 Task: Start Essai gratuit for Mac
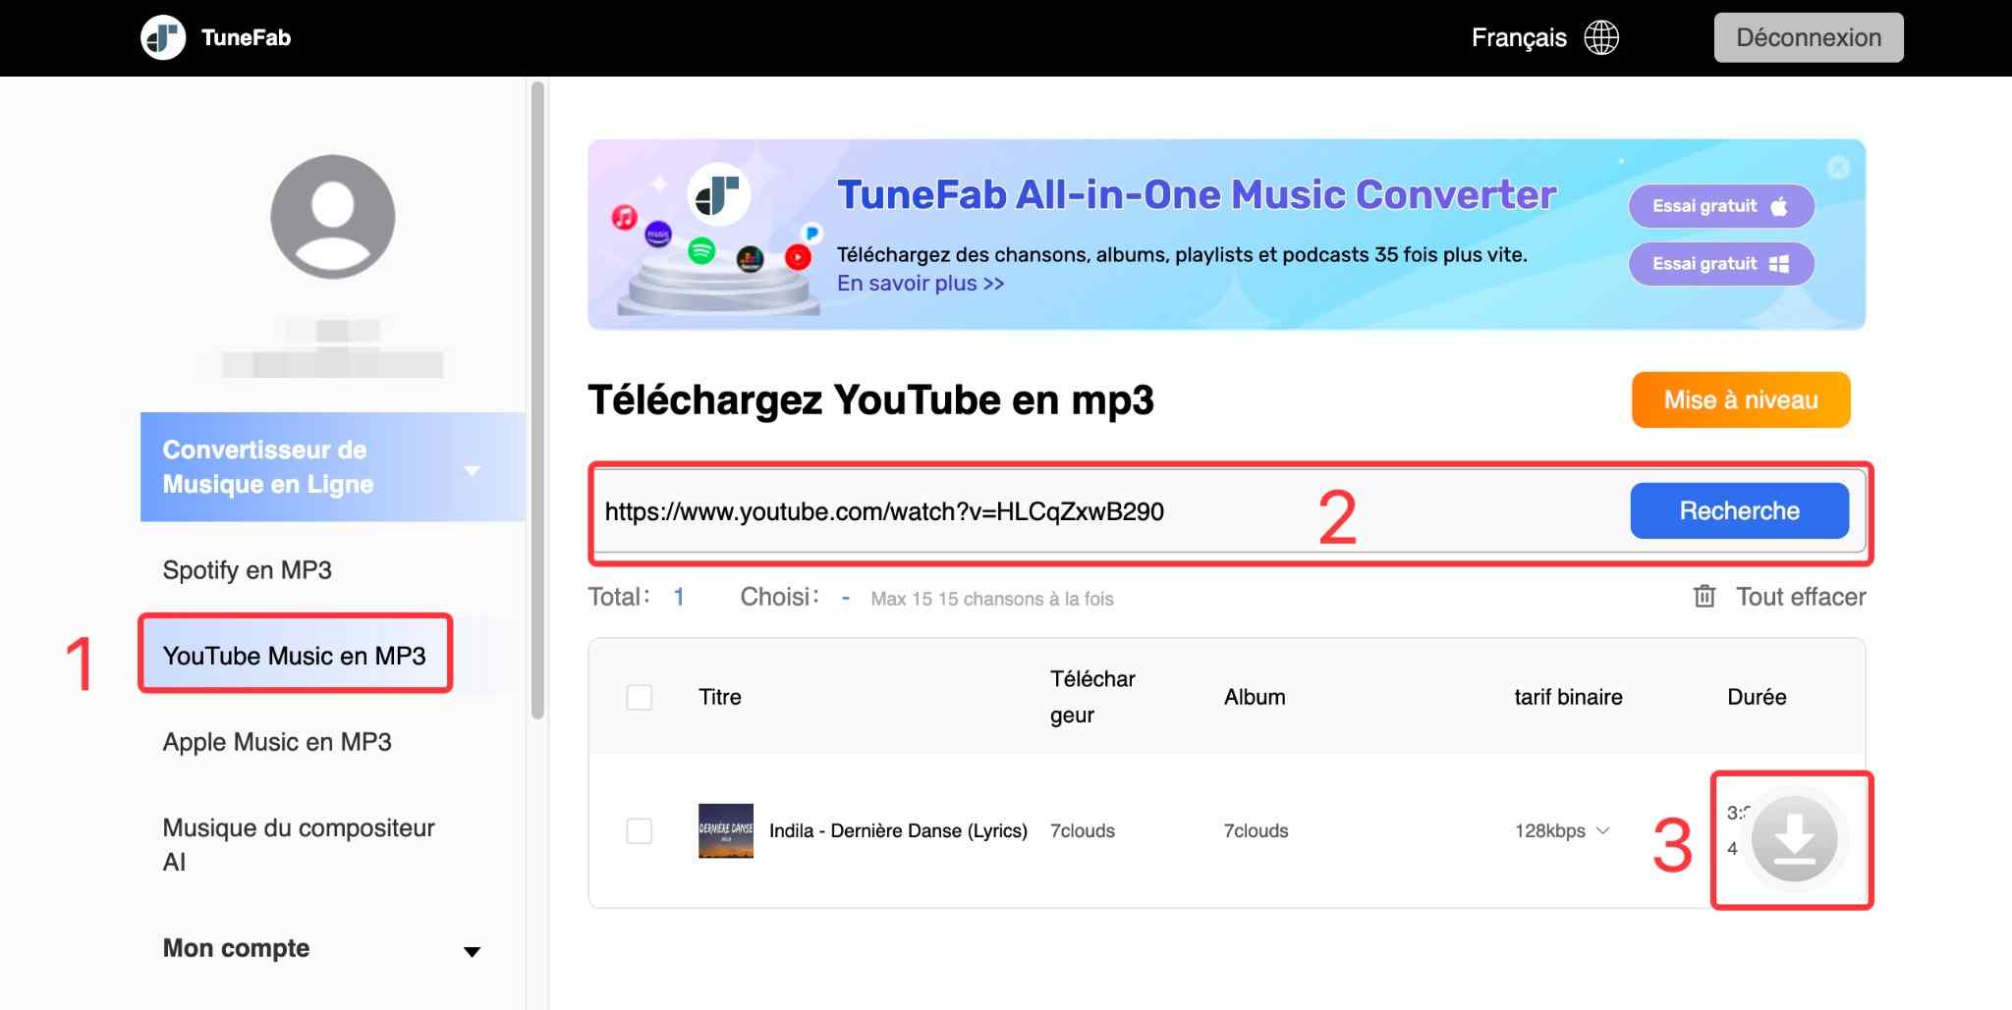(x=1721, y=206)
